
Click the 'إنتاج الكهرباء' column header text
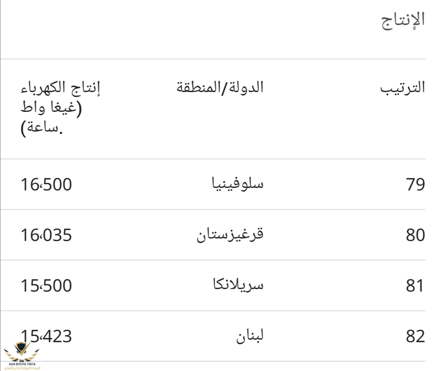click(61, 87)
